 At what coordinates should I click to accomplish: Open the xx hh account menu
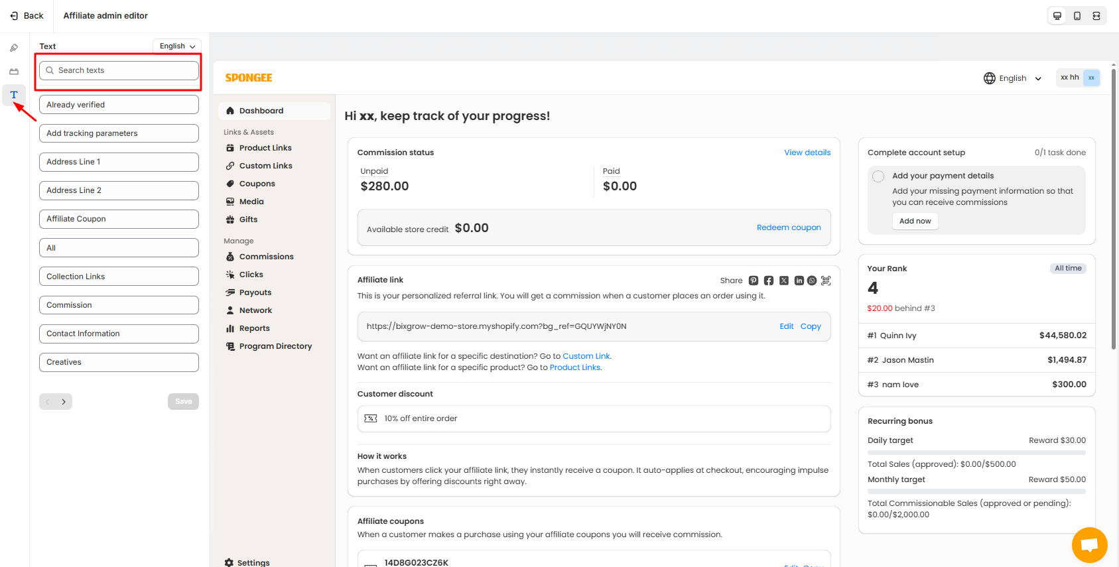pyautogui.click(x=1078, y=78)
